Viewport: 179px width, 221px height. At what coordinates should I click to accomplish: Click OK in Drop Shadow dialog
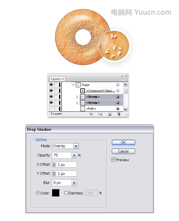point(124,142)
